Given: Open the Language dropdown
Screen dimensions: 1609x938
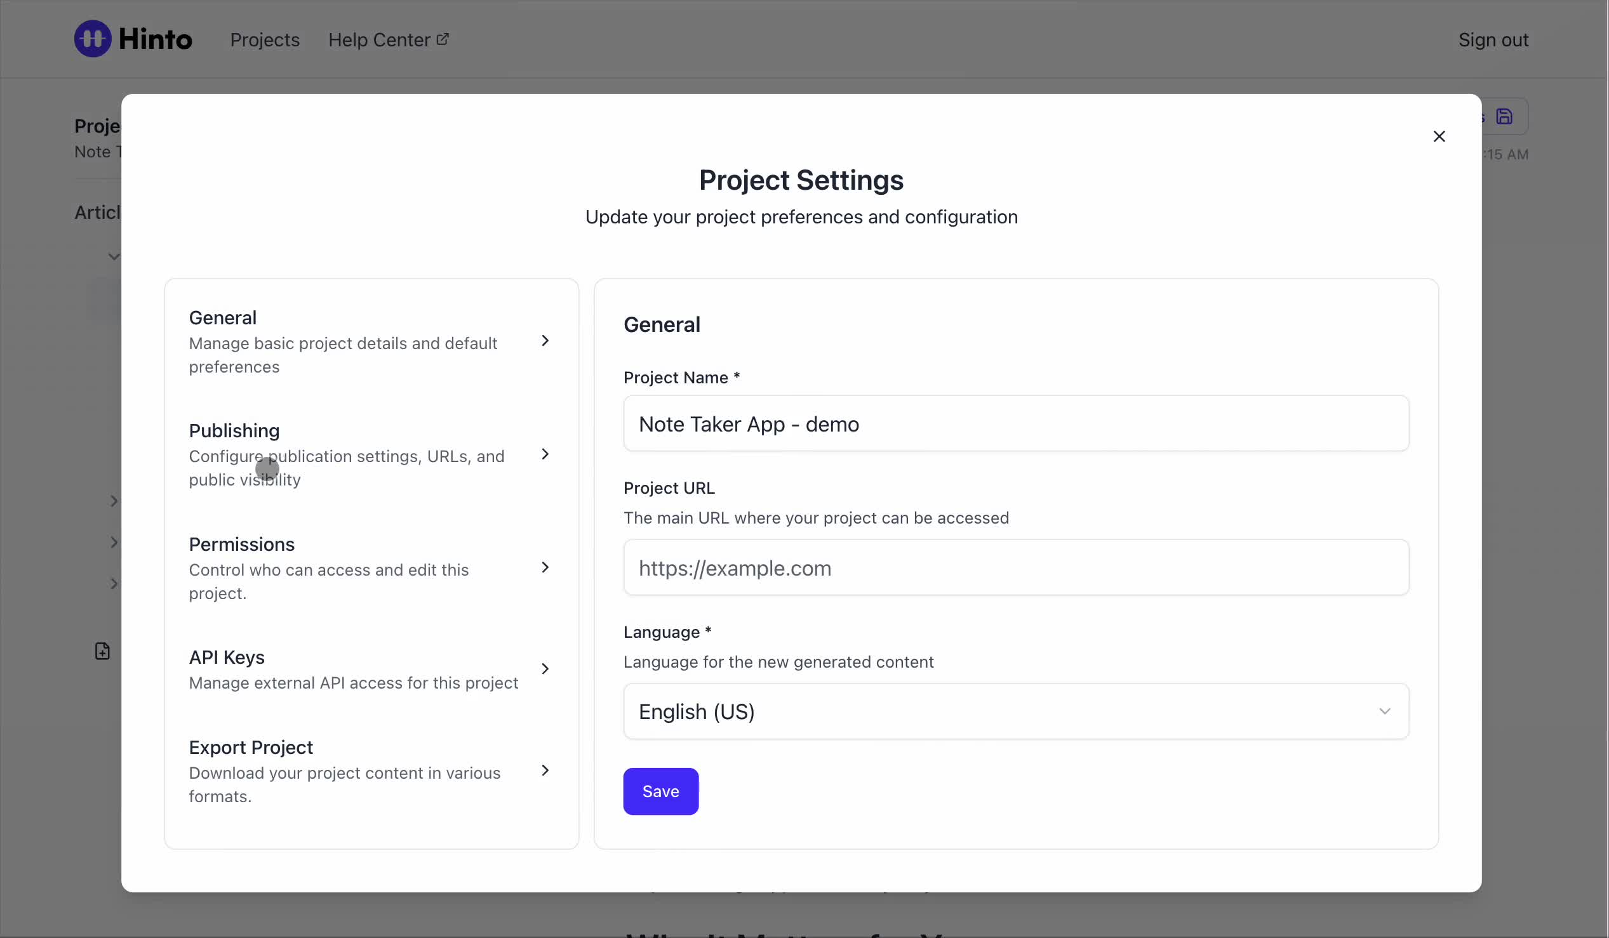Looking at the screenshot, I should click(1015, 711).
